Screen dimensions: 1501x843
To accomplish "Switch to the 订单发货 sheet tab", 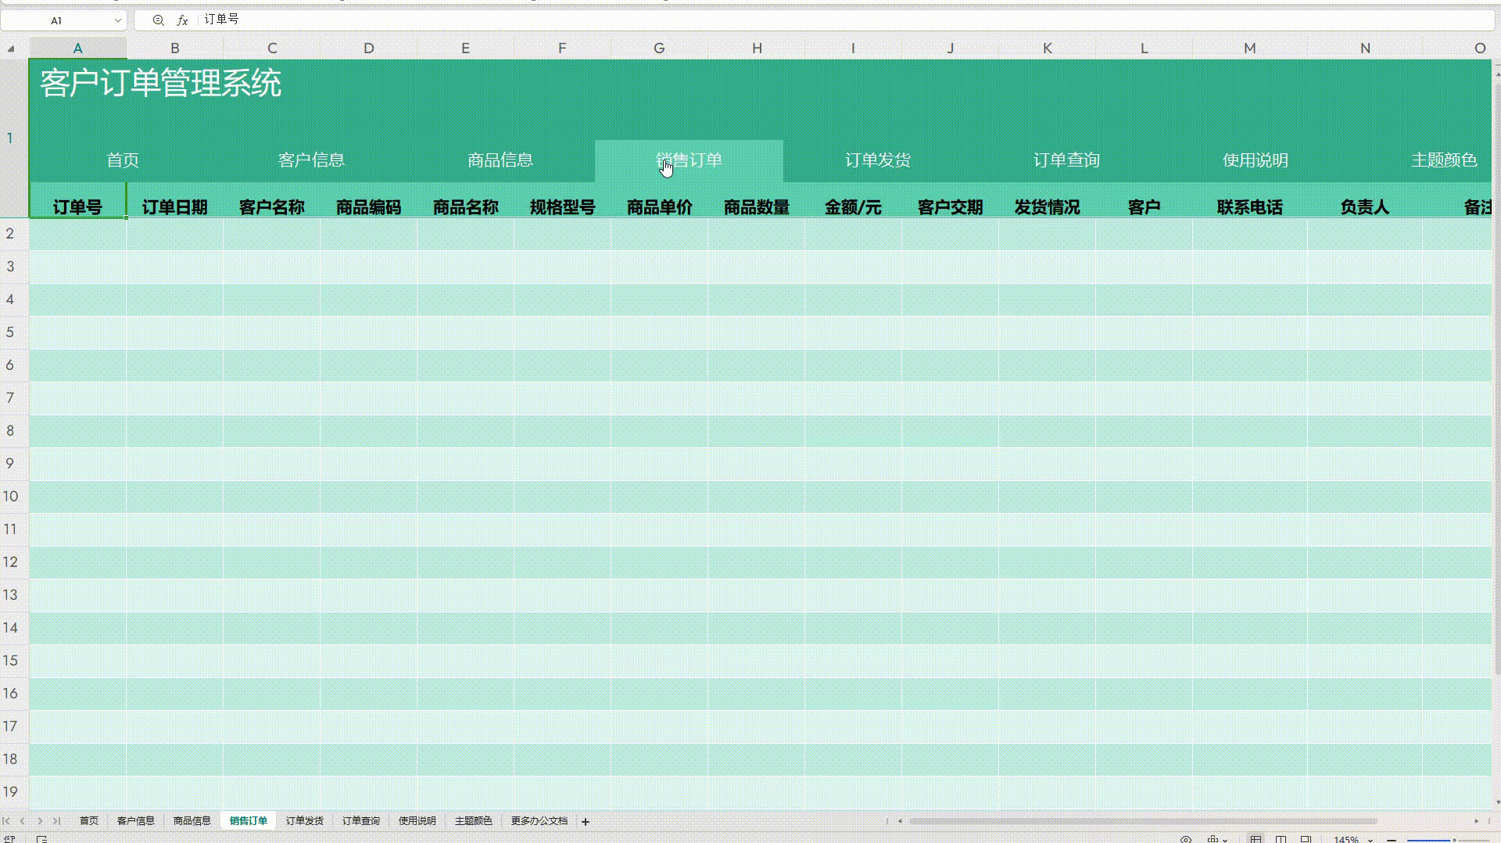I will pos(305,821).
